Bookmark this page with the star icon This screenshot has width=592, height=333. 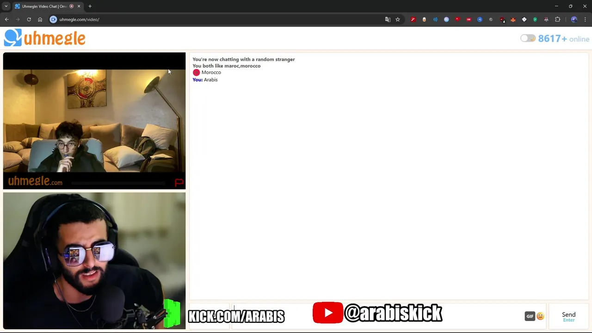(x=397, y=19)
